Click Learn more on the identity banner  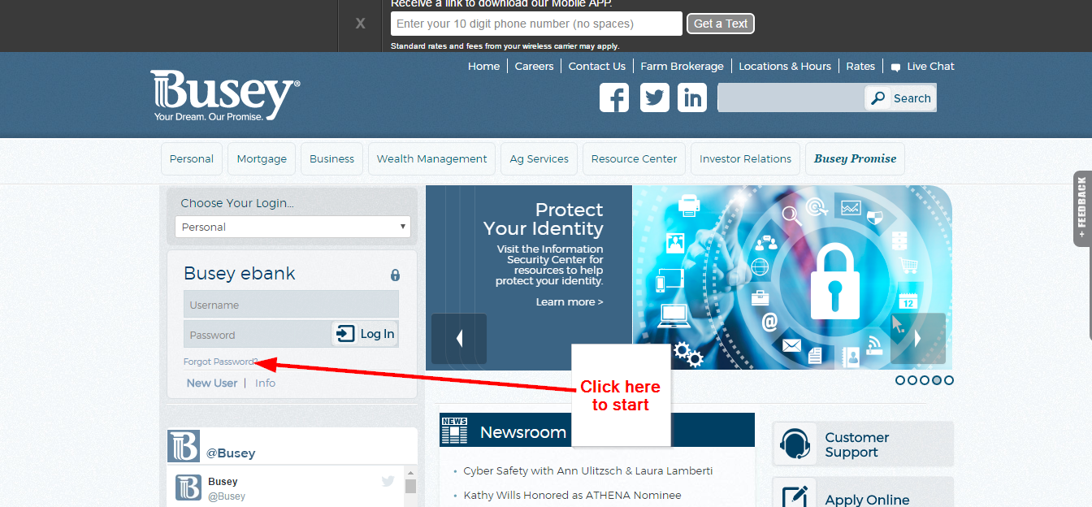570,302
